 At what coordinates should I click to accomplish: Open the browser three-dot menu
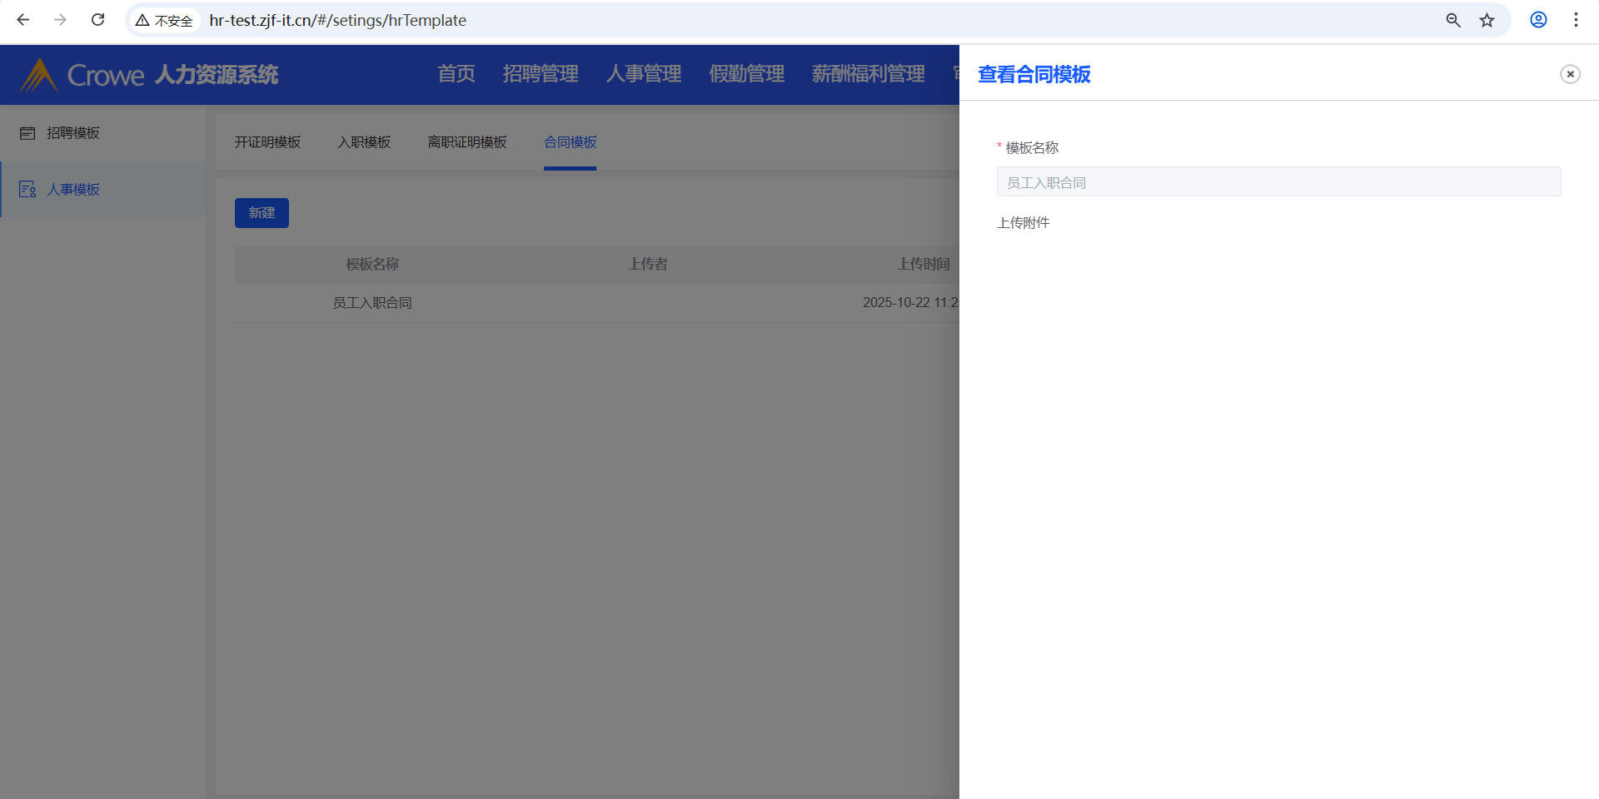[1576, 20]
